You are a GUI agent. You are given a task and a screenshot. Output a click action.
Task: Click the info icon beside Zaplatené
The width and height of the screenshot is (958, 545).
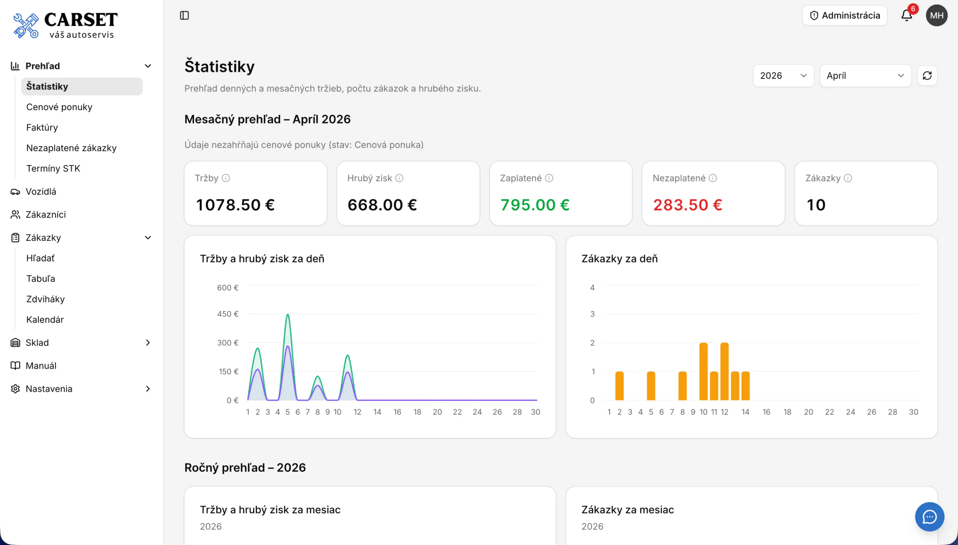tap(549, 178)
